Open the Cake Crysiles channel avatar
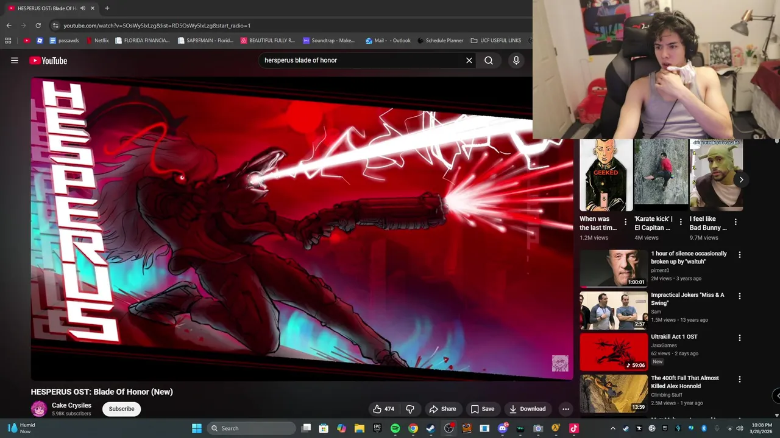Viewport: 780px width, 438px height. coord(39,409)
